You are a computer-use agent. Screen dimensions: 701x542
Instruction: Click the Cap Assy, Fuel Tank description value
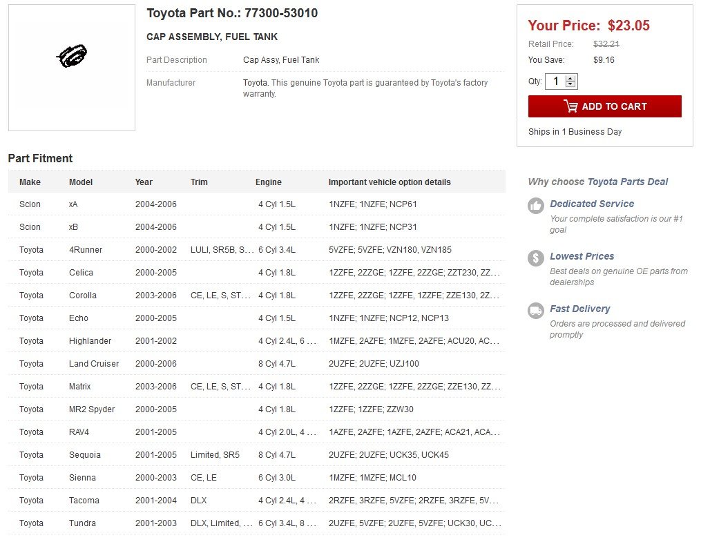[281, 60]
